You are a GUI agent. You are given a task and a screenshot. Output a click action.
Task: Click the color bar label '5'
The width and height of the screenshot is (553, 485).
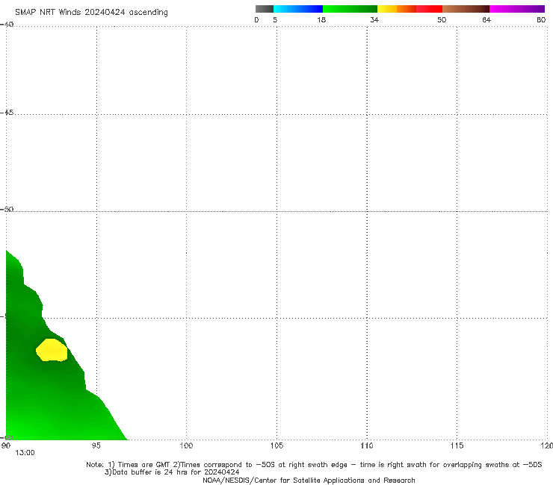[x=275, y=20]
